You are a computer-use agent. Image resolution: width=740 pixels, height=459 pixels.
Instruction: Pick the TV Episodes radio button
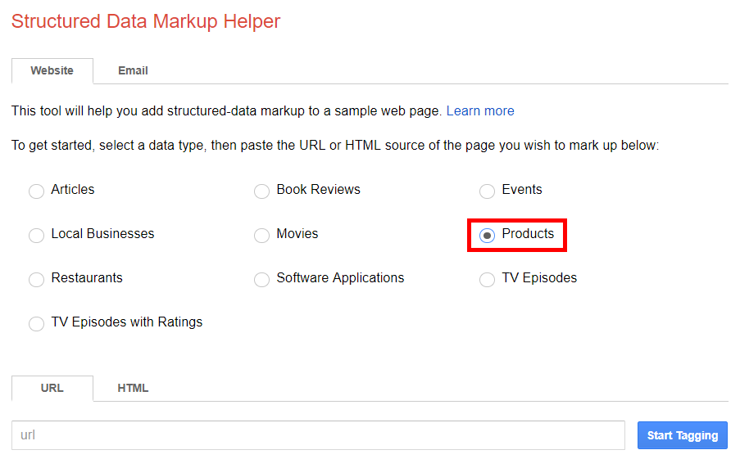point(487,280)
